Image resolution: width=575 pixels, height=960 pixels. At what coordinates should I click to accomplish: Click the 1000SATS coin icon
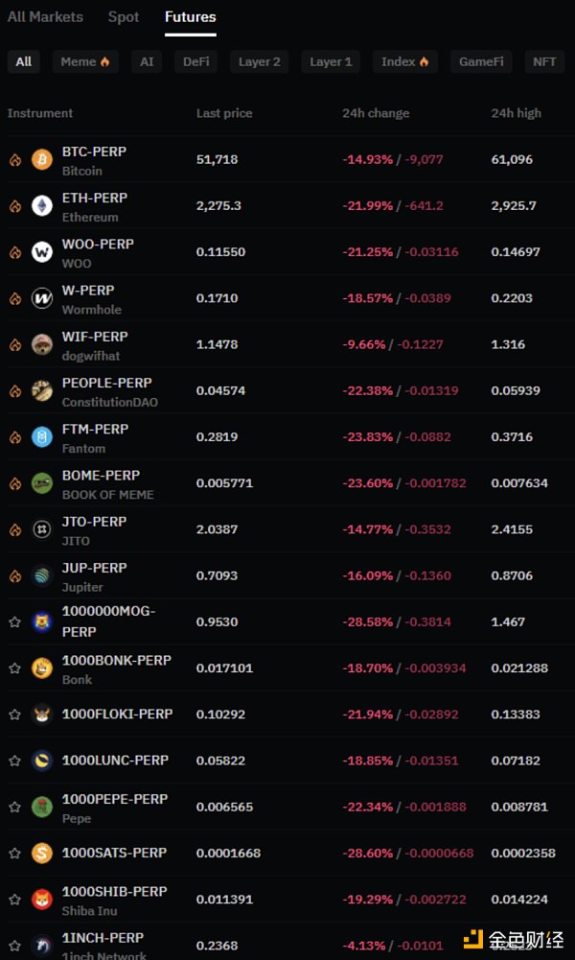(x=42, y=853)
